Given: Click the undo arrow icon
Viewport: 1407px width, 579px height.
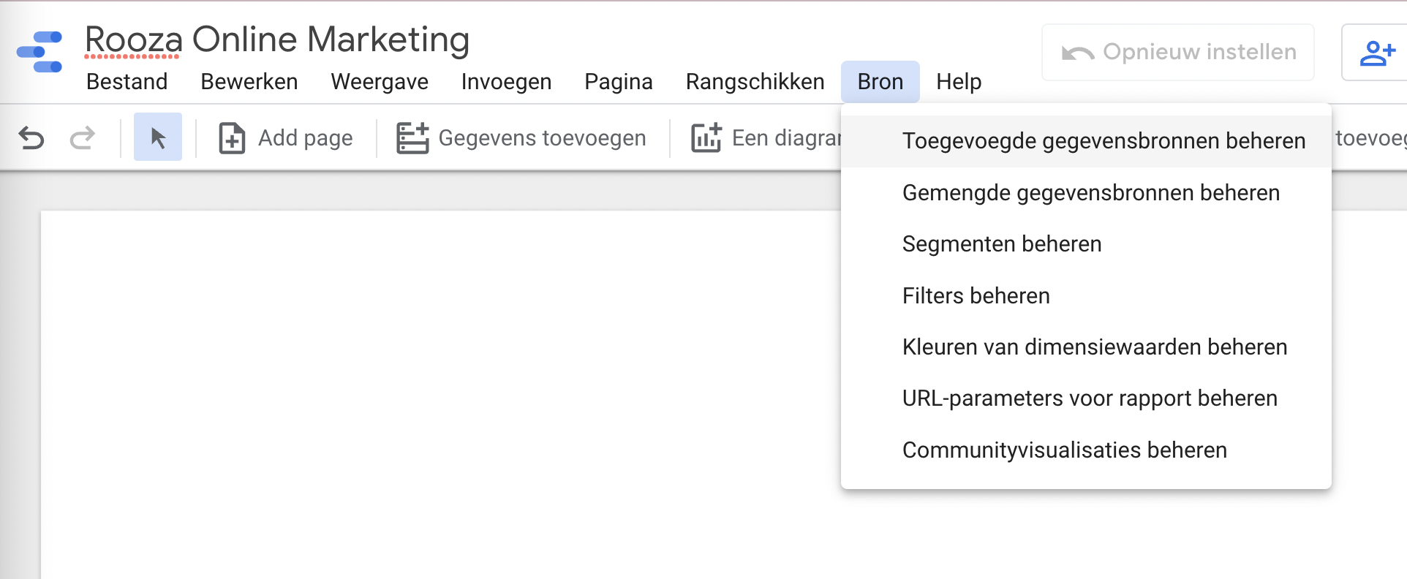Looking at the screenshot, I should pyautogui.click(x=31, y=137).
